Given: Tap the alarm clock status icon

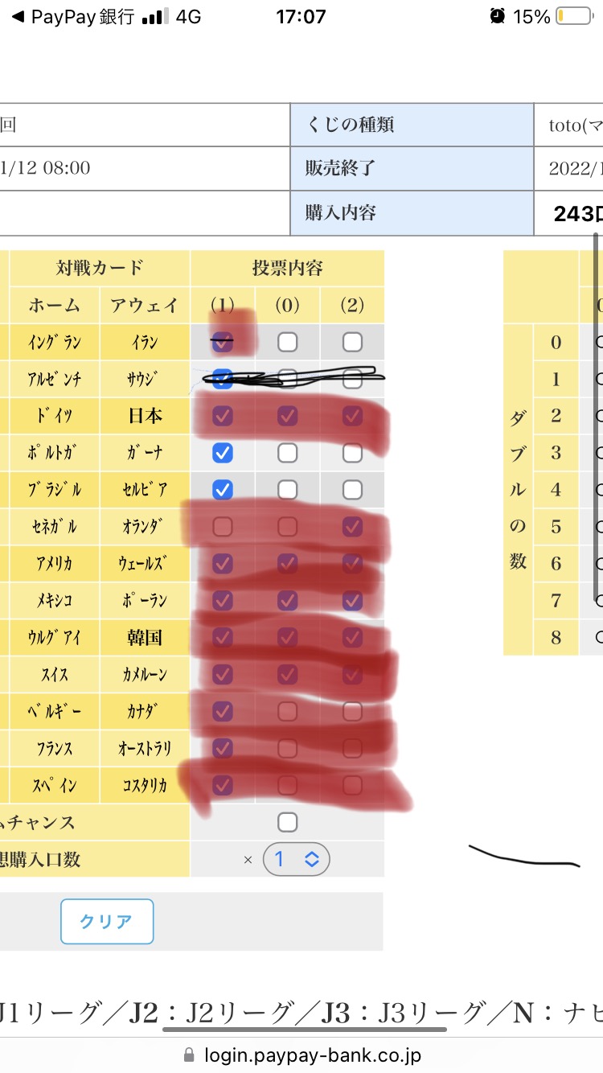Looking at the screenshot, I should [x=498, y=16].
